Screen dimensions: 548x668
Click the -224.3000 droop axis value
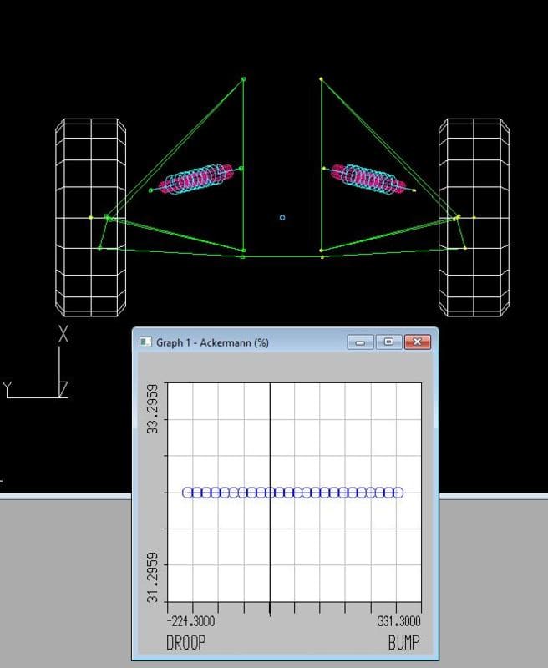(190, 620)
